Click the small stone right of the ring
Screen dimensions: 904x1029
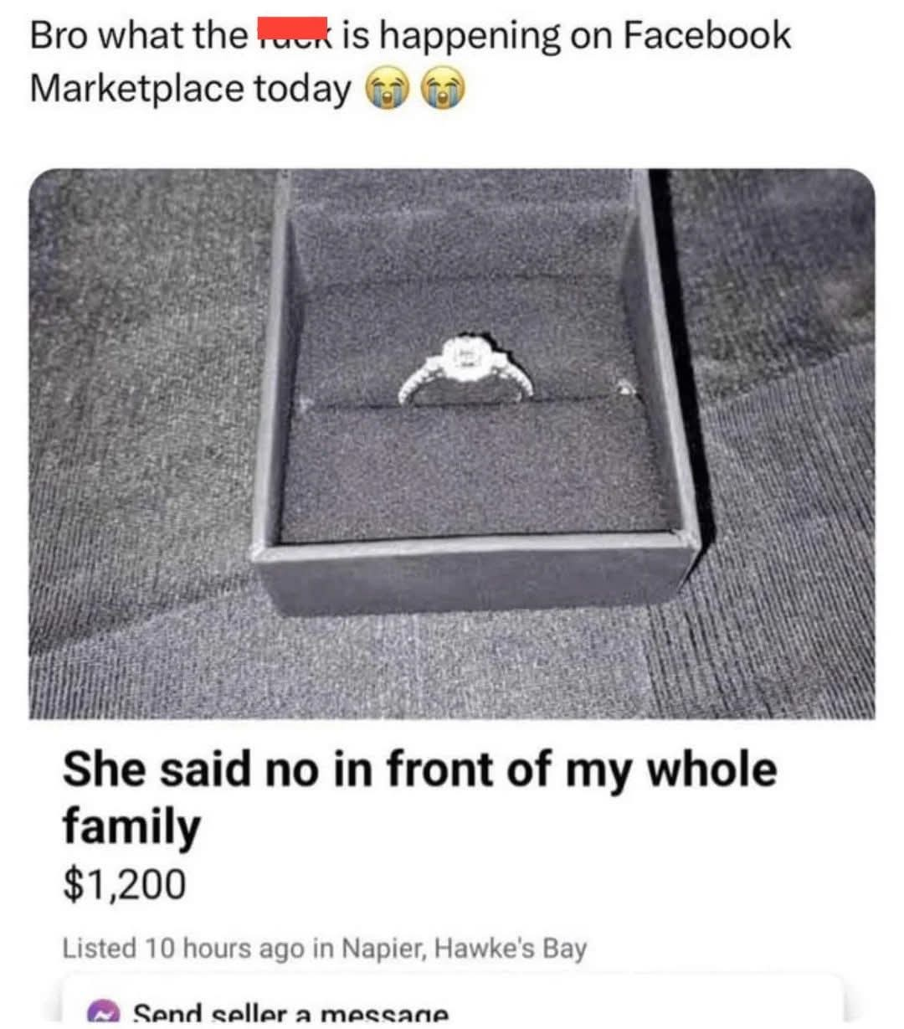[x=625, y=386]
